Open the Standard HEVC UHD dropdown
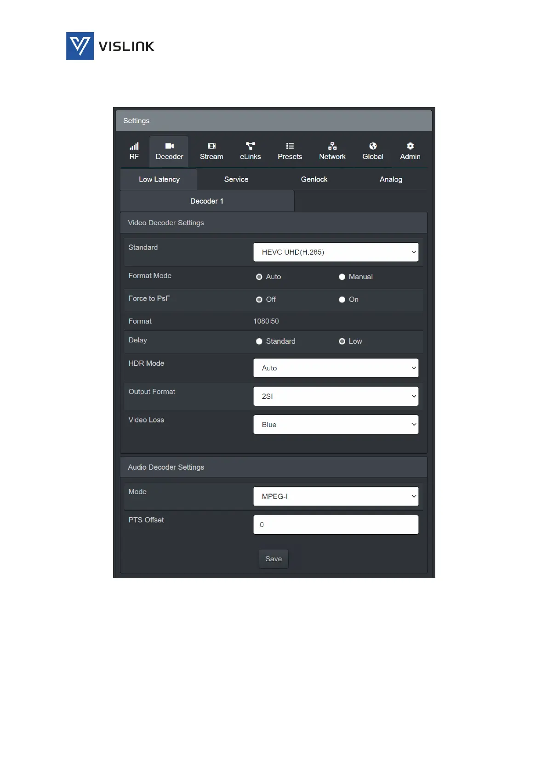This screenshot has width=547, height=774. point(336,252)
